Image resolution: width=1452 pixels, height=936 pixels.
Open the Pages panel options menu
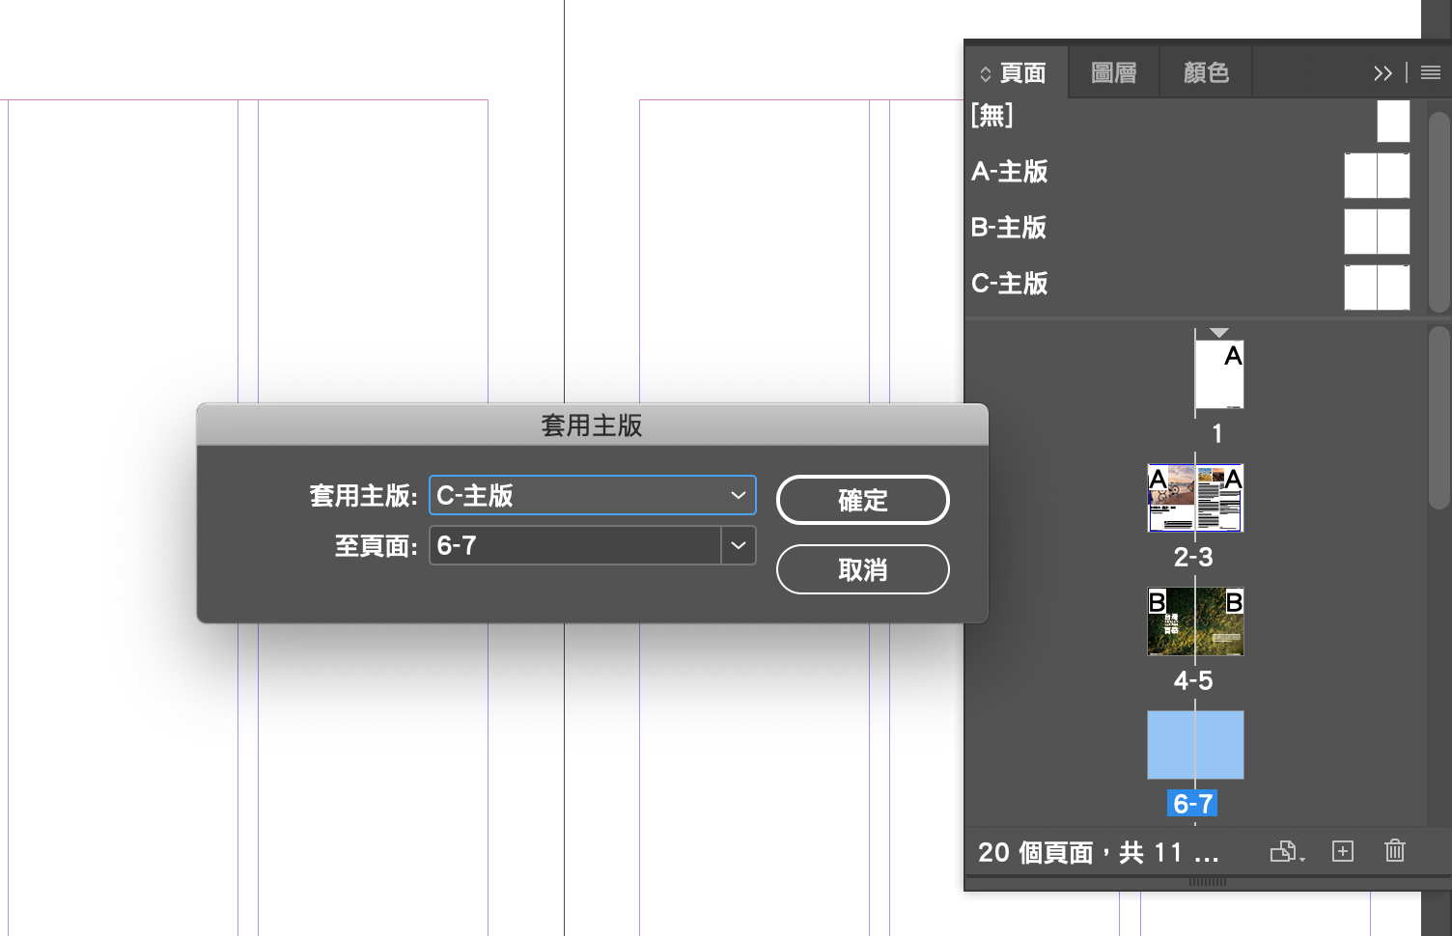pyautogui.click(x=1431, y=73)
